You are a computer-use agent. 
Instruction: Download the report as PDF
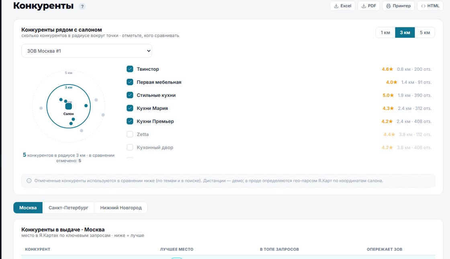coord(368,6)
